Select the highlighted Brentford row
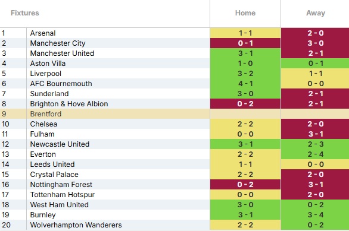The image size is (349, 231). [x=174, y=114]
